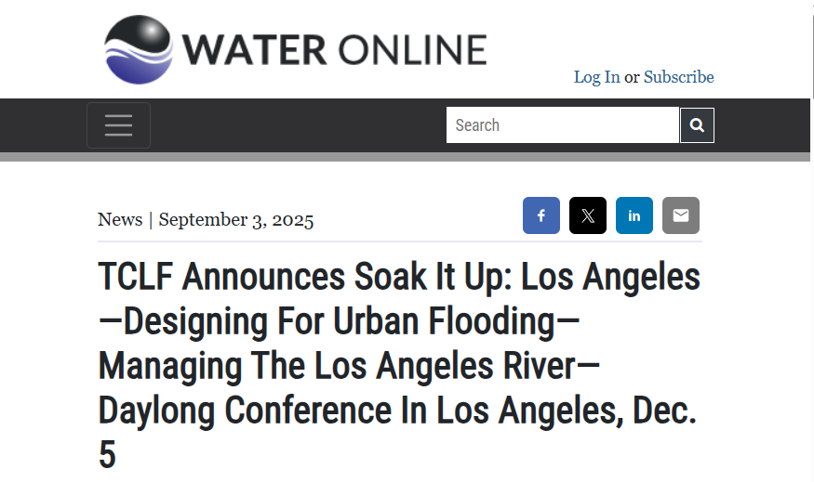Click the empty dark navigation bar area

point(299,125)
